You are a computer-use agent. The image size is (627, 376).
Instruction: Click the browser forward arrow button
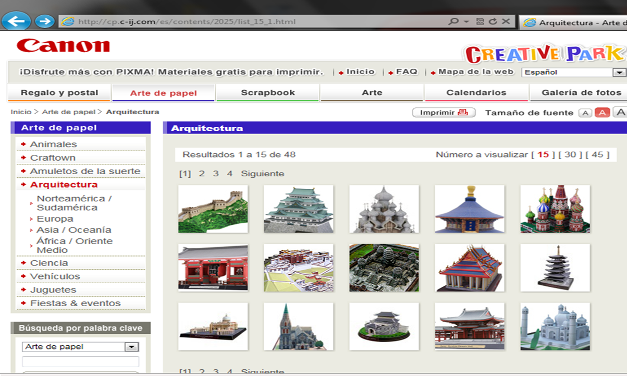[45, 21]
